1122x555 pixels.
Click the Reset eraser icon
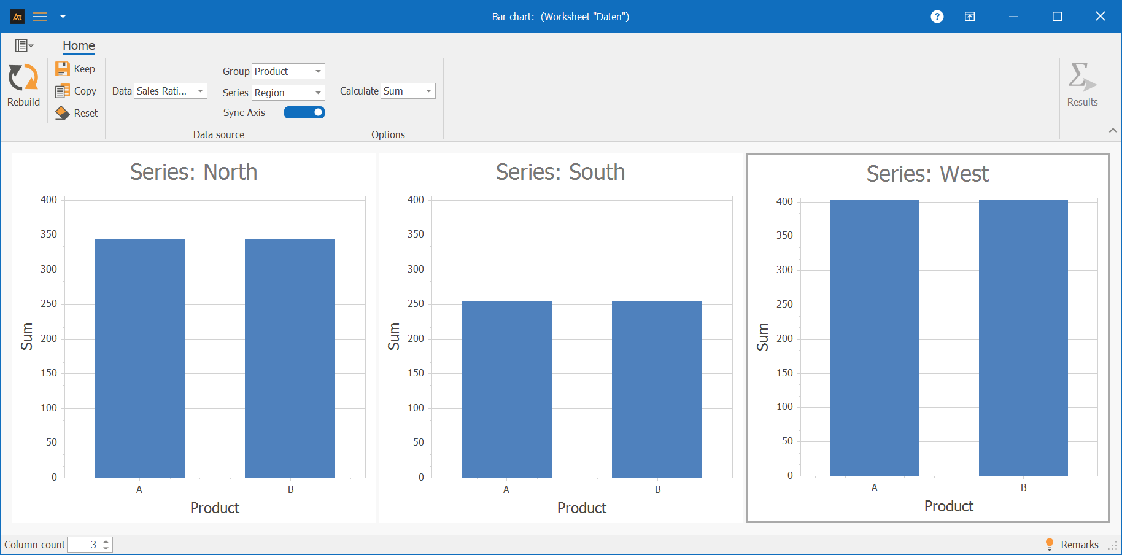click(x=63, y=113)
